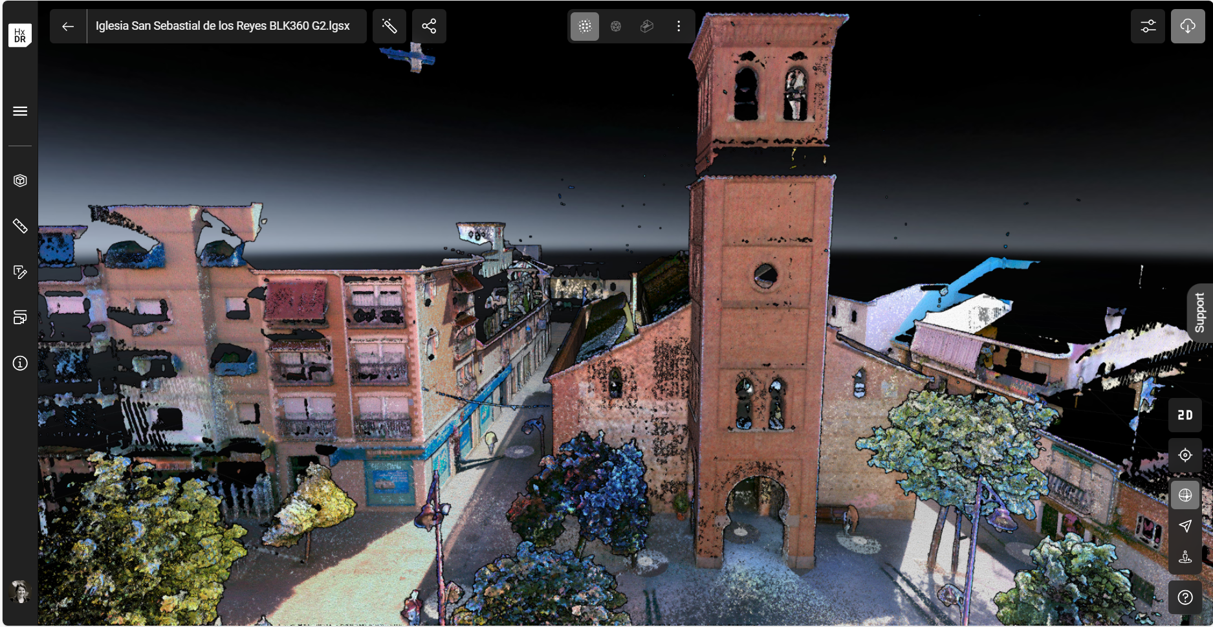Click the share icon

429,26
